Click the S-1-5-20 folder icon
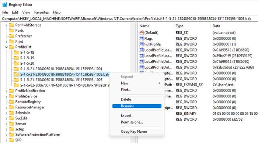 [x=16, y=63]
